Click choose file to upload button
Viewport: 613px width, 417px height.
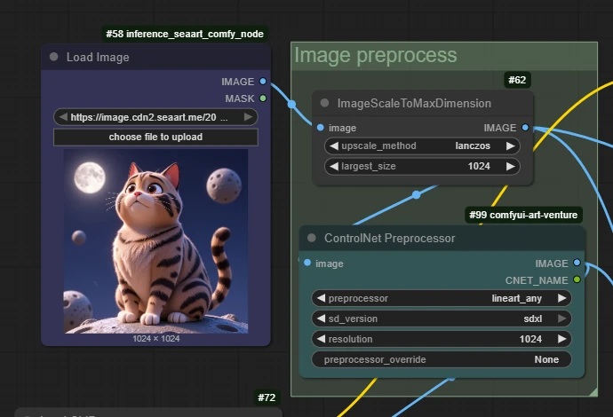click(x=155, y=137)
